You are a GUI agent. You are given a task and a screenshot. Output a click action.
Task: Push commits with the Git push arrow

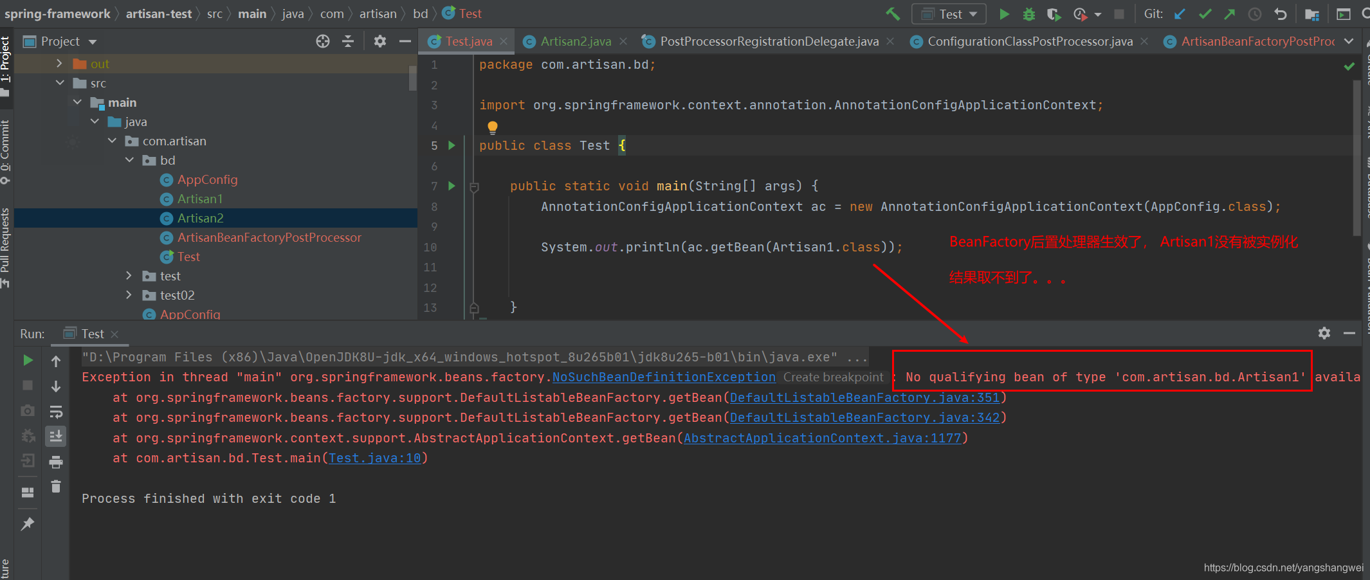click(x=1229, y=14)
